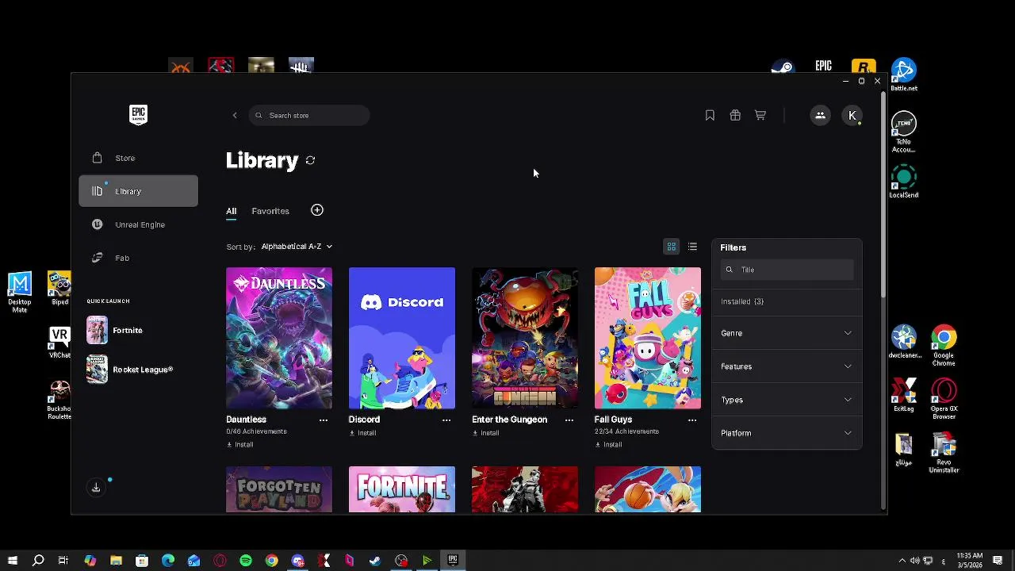Expand the Types filter
1015x571 pixels.
click(787, 400)
